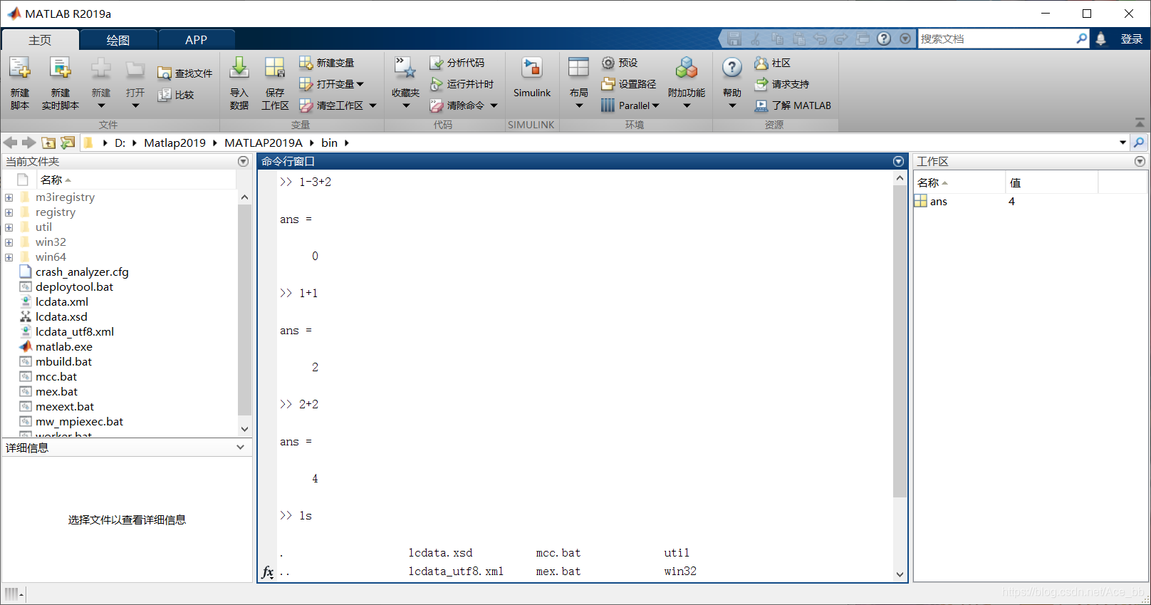Click 了解 MATLAB (Learn MATLAB)
Screen dimensions: 1151x605
(x=793, y=105)
